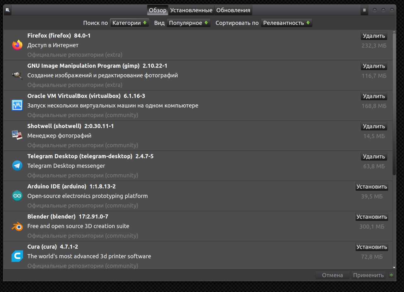The image size is (404, 292).
Task: Click the 39,5 МБ size of Arduino IDE
Action: click(x=372, y=196)
